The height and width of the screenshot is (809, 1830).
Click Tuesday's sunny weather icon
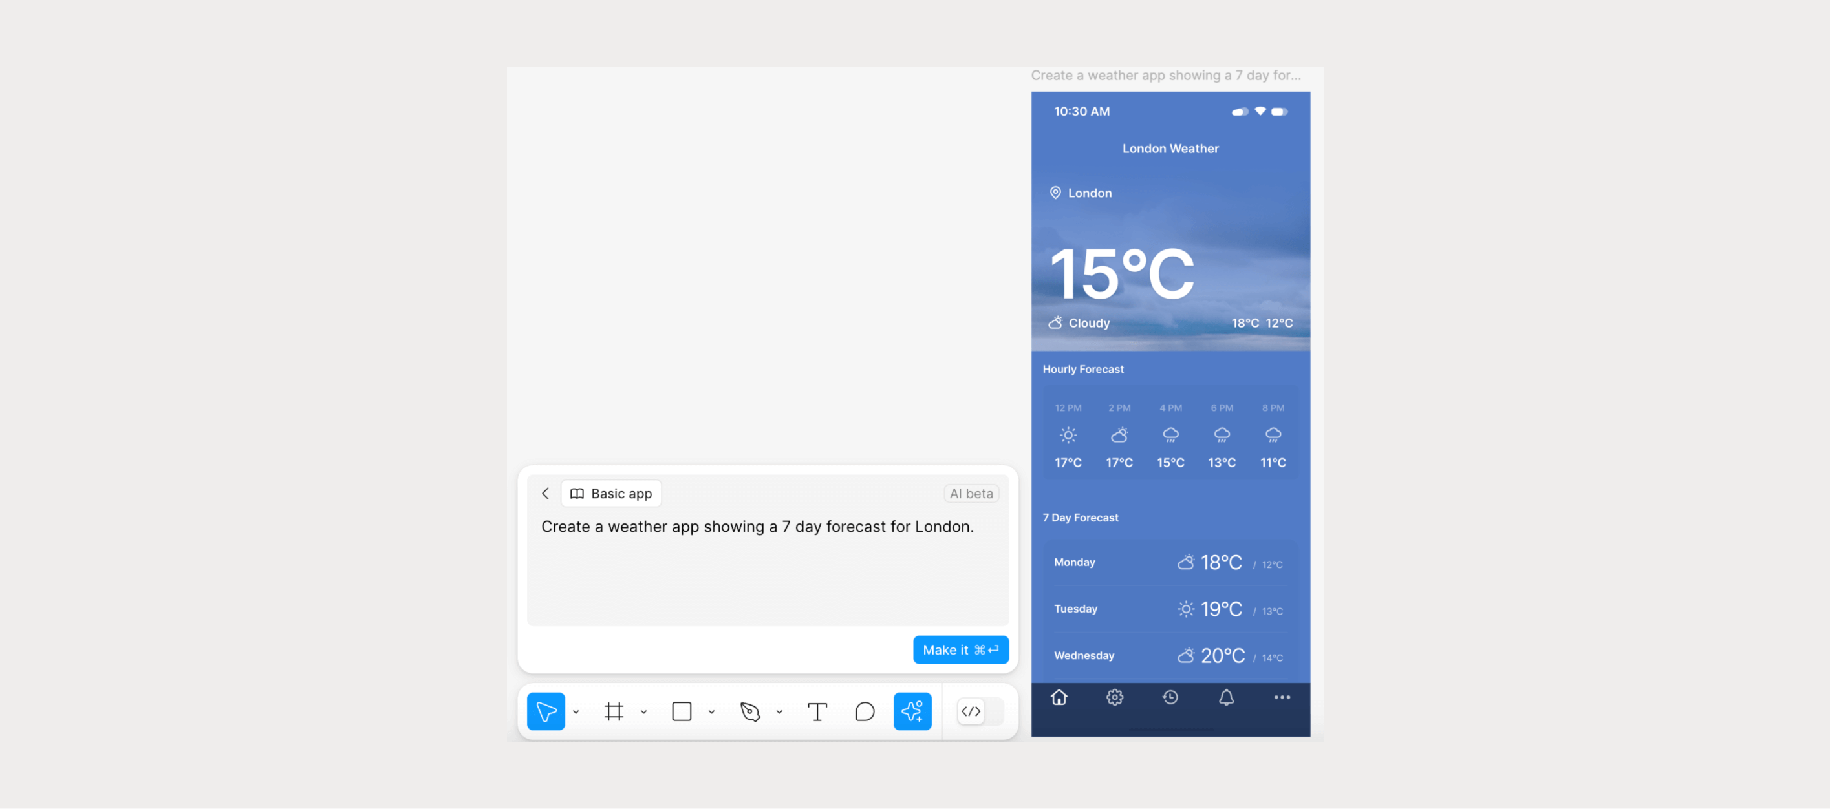(1186, 609)
